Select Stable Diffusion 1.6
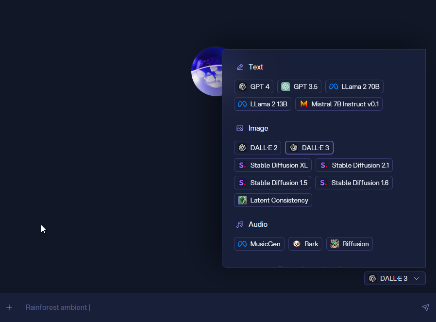436x322 pixels. pyautogui.click(x=354, y=183)
